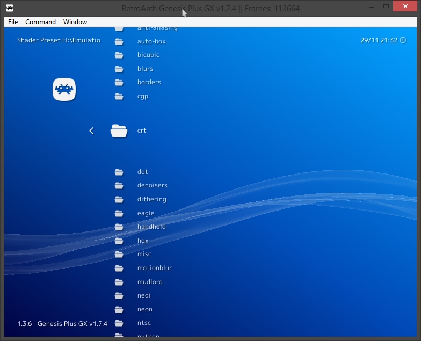Select the misc entry label
The width and height of the screenshot is (421, 341).
tap(144, 254)
